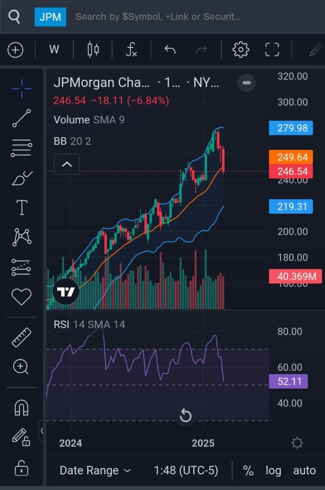
Task: Select the brush drawing tool
Action: coord(22,178)
